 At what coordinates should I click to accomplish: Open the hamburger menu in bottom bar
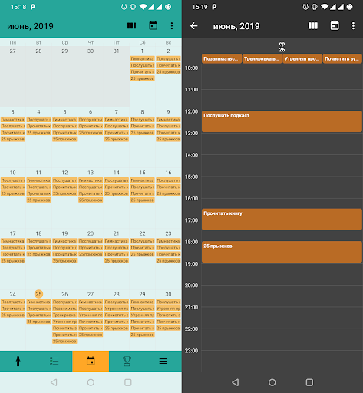[163, 361]
